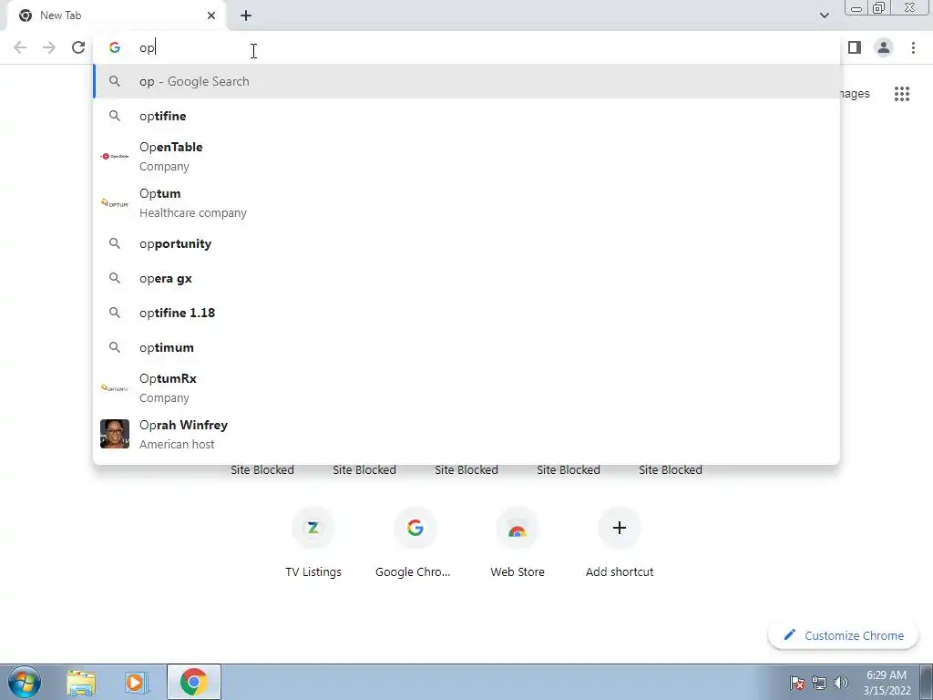This screenshot has height=700, width=933.
Task: Open the side panel icon
Action: pyautogui.click(x=855, y=47)
